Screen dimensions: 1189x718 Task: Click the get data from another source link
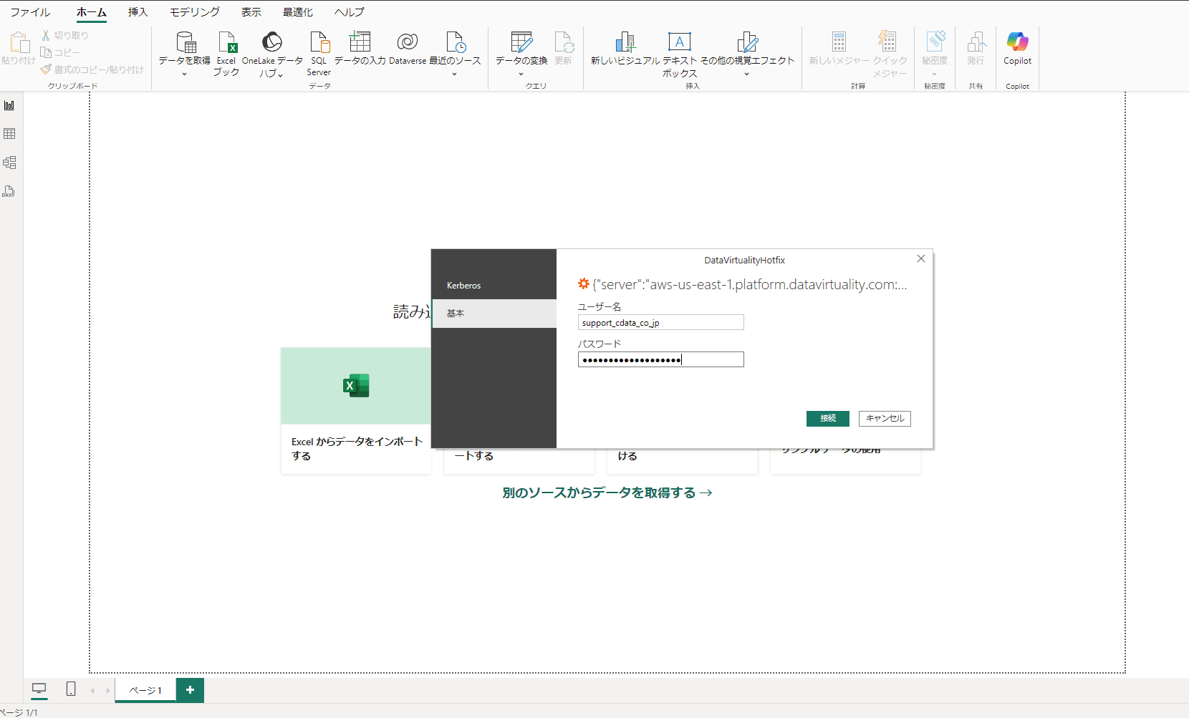point(607,493)
